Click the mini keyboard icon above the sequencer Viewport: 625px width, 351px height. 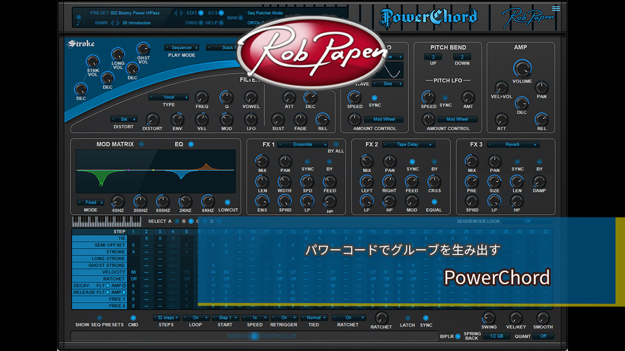click(106, 221)
